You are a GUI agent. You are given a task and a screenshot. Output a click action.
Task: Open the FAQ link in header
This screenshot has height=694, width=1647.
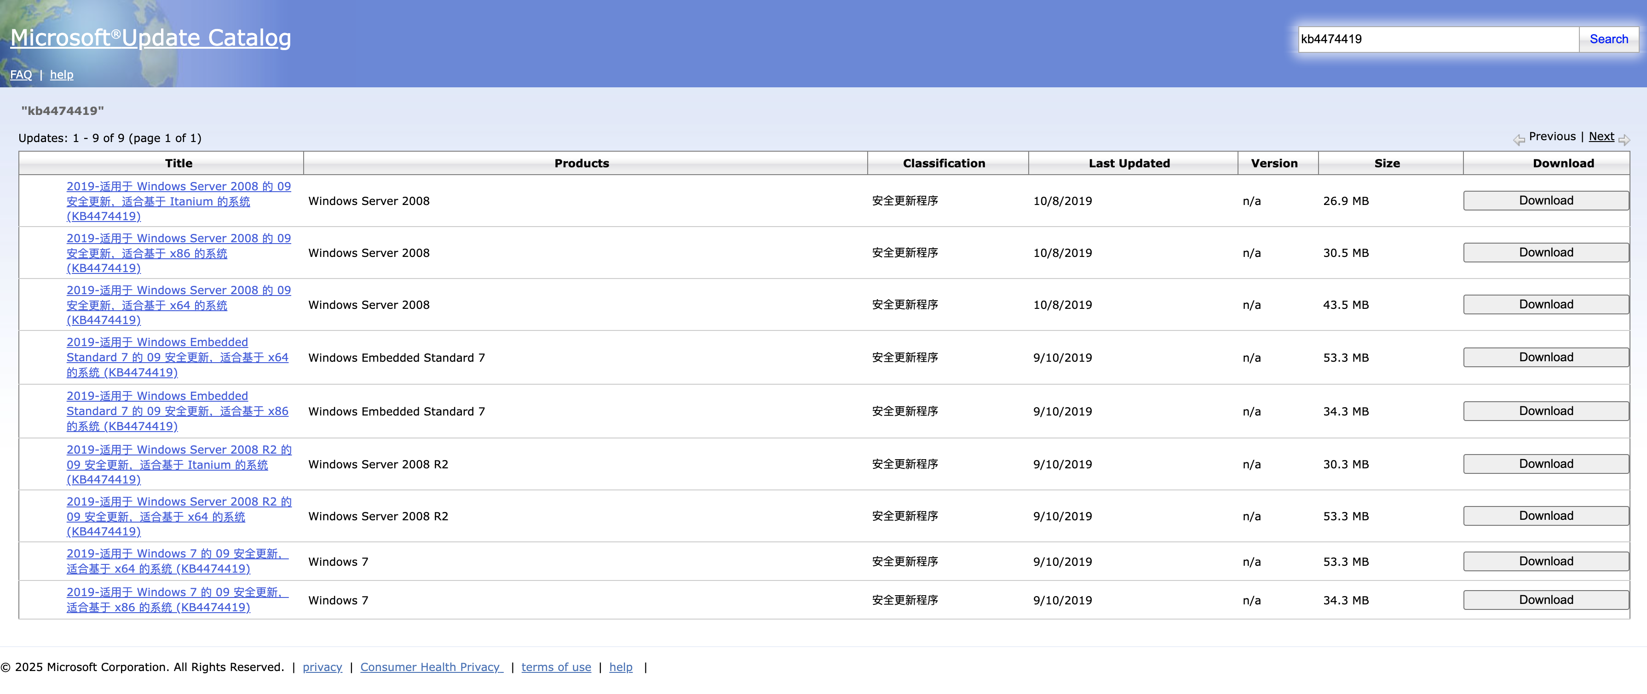point(20,75)
